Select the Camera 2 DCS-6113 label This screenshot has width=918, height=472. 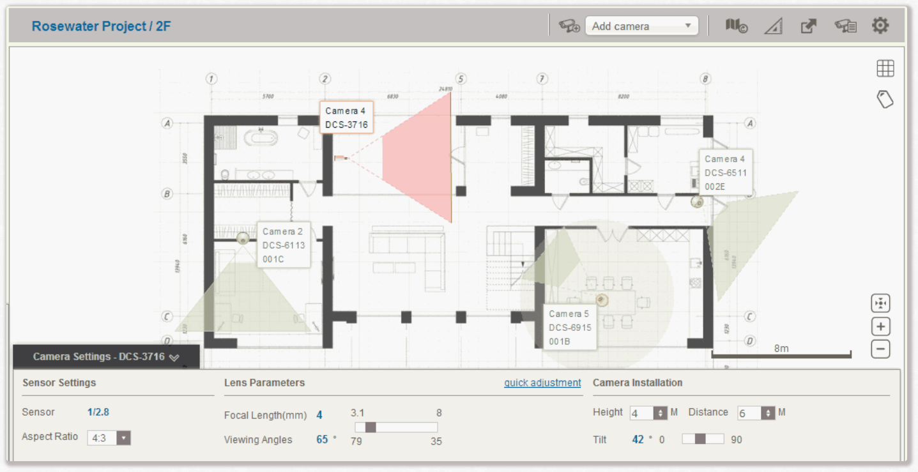[x=284, y=245]
